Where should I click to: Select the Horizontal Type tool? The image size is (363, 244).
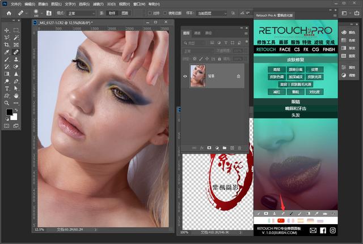click(x=6, y=88)
